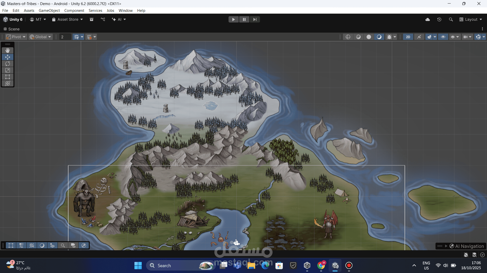Open the Layout dropdown
This screenshot has height=273, width=487.
pyautogui.click(x=471, y=19)
